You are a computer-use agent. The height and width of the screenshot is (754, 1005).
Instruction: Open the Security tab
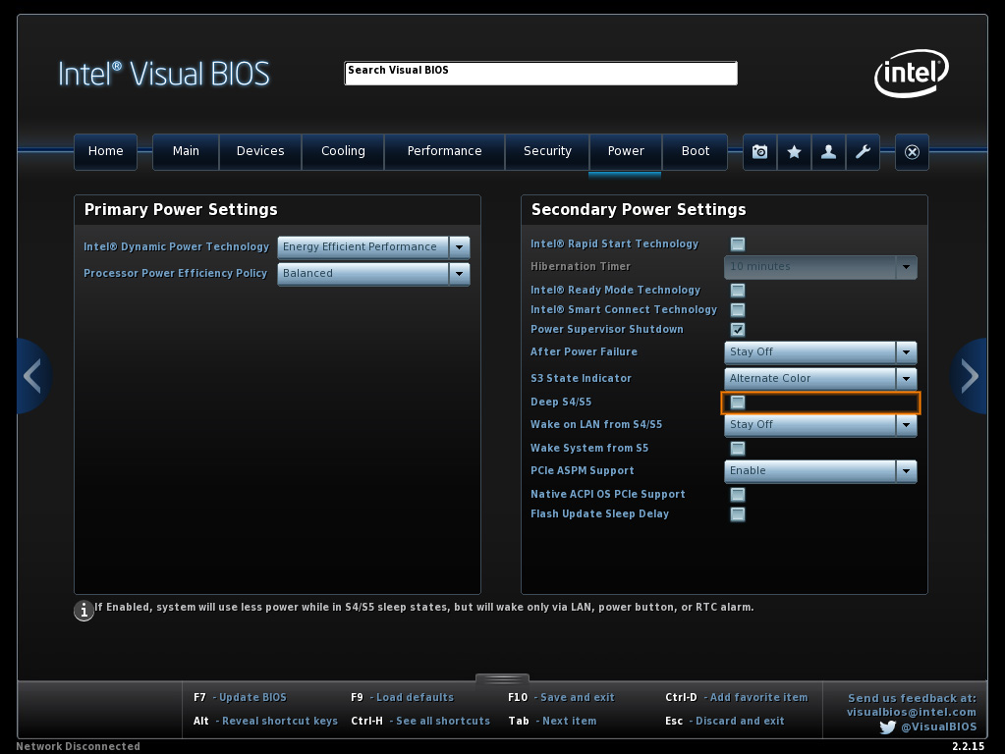pos(547,152)
